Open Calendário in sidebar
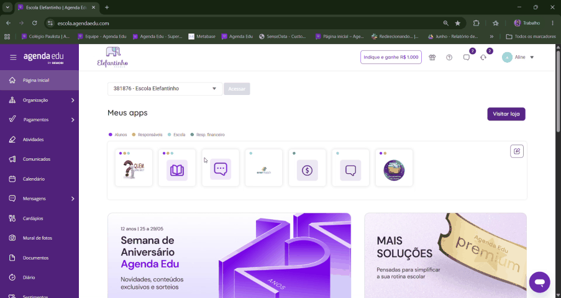Viewport: 561px width, 298px height. click(x=39, y=179)
